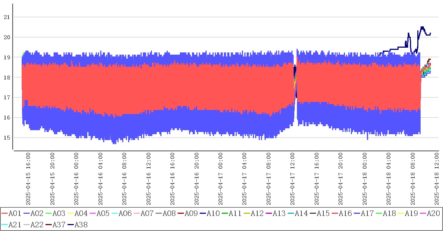Click the A08 legend label

[x=169, y=213]
